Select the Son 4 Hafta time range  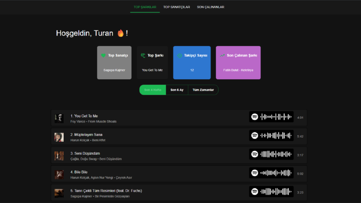pyautogui.click(x=153, y=90)
